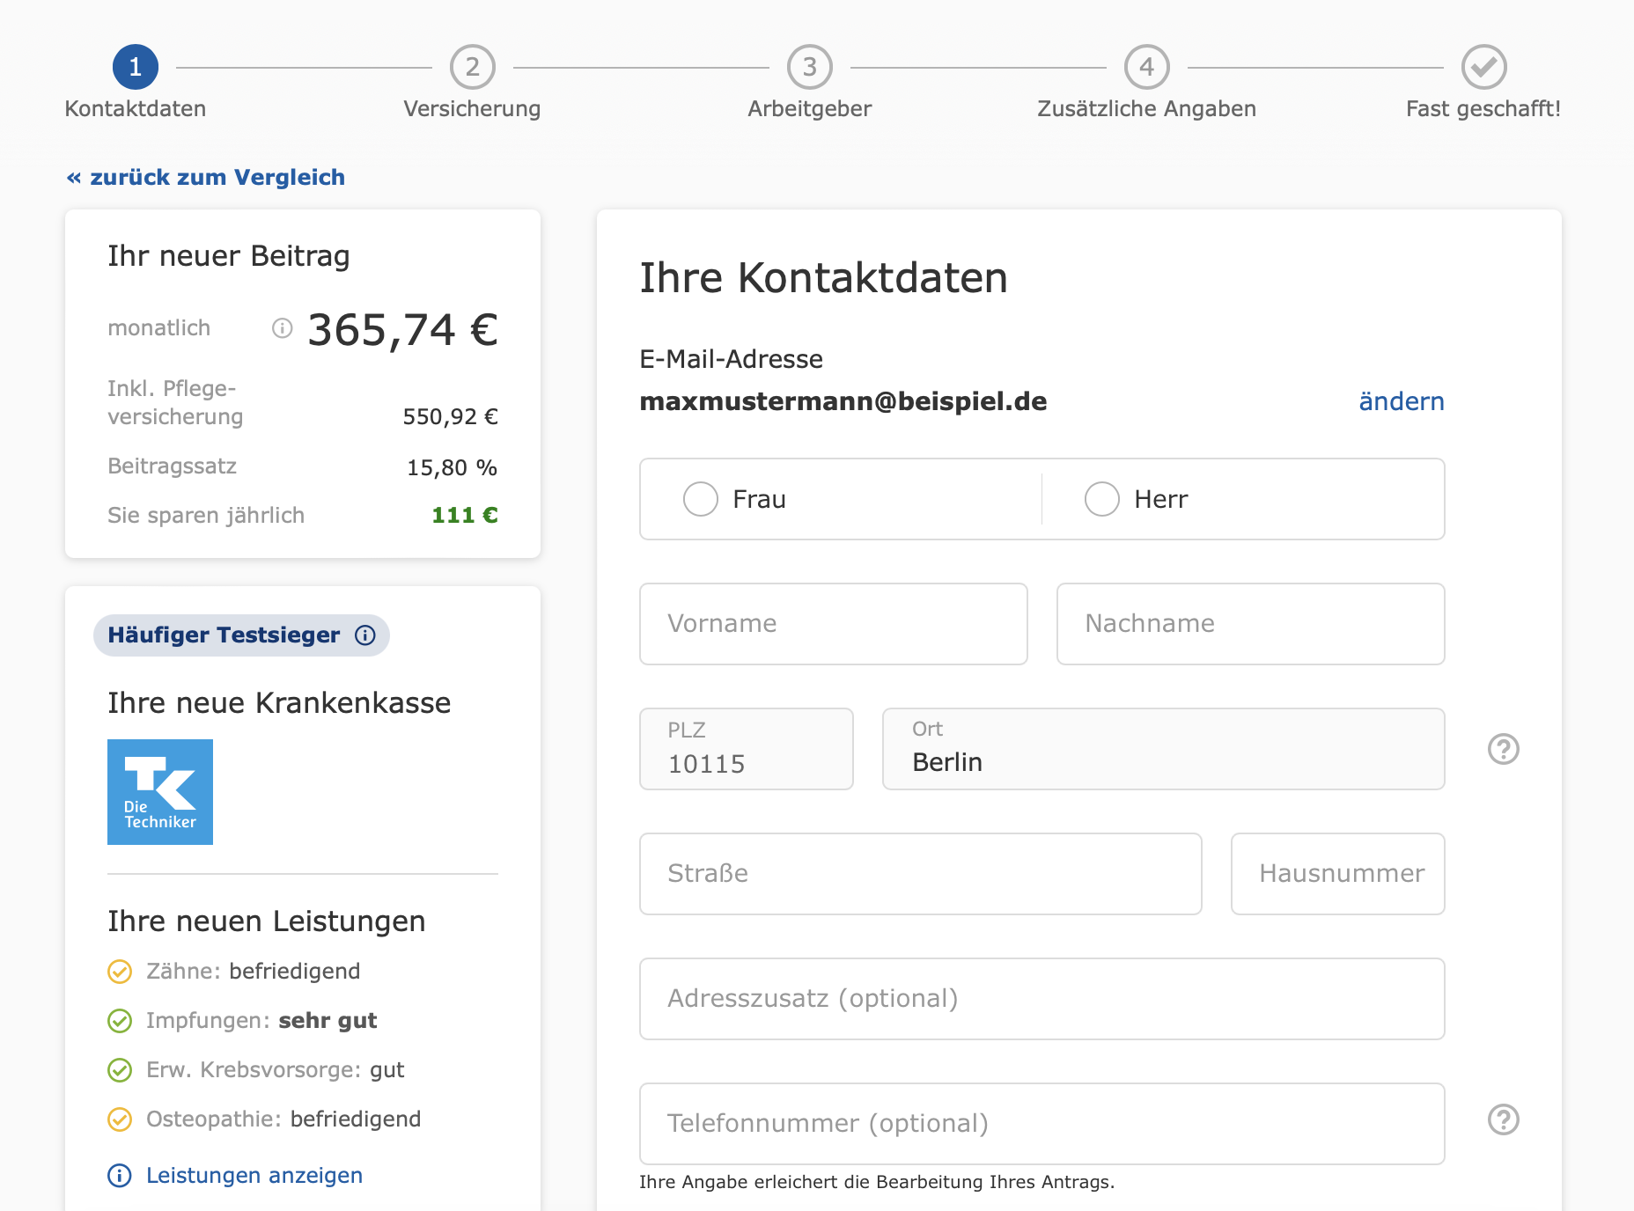This screenshot has height=1211, width=1634.
Task: Focus the Nachname input field
Action: (x=1251, y=624)
